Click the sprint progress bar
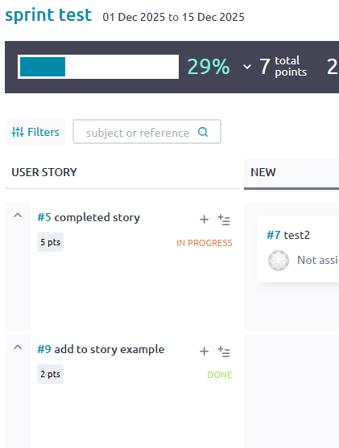Image resolution: width=339 pixels, height=448 pixels. [x=98, y=67]
